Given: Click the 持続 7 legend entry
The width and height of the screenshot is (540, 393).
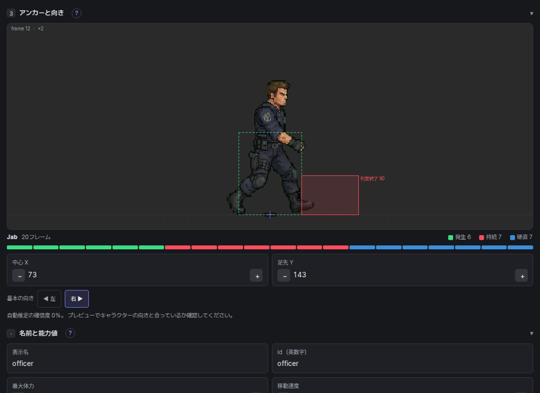Looking at the screenshot, I should coord(490,237).
